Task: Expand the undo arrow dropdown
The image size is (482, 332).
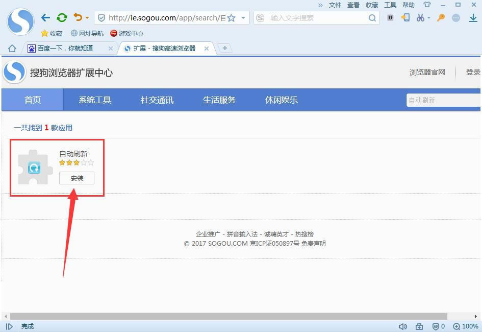Action: point(87,18)
